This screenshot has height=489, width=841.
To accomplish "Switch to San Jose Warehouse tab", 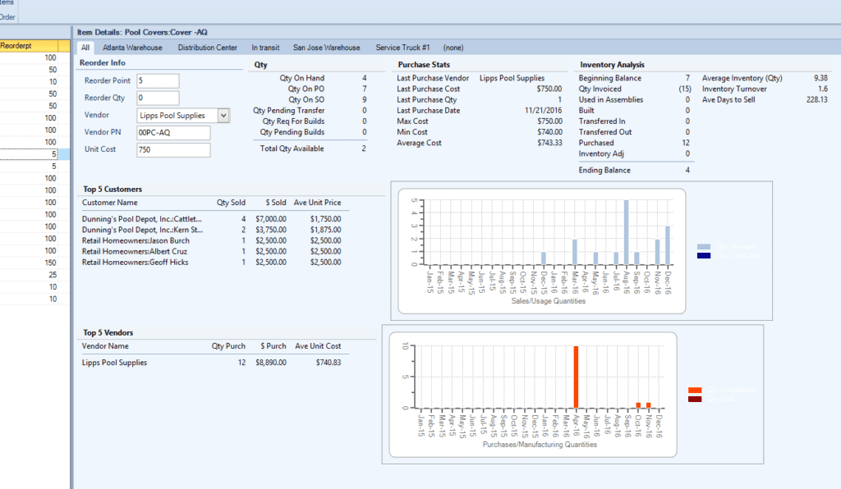I will [327, 48].
